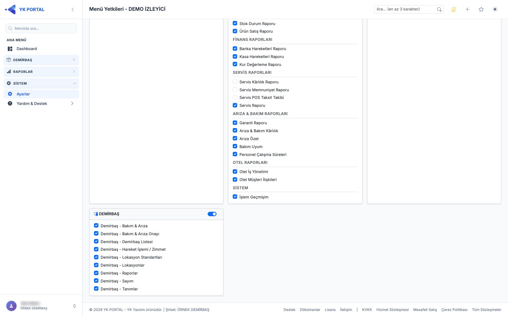Uncheck the Stok Durum Raporu checkbox
This screenshot has width=508, height=317.
click(x=235, y=23)
